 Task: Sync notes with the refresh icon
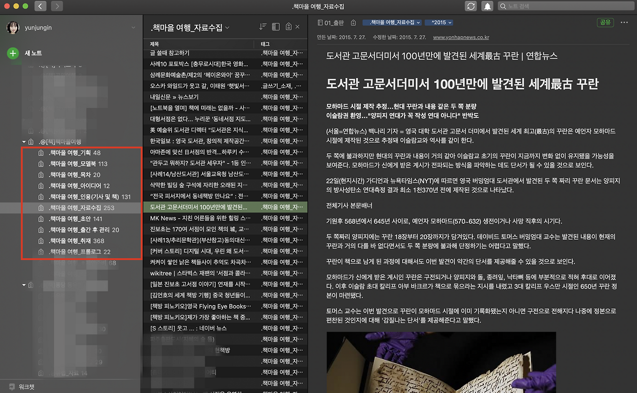(x=470, y=6)
